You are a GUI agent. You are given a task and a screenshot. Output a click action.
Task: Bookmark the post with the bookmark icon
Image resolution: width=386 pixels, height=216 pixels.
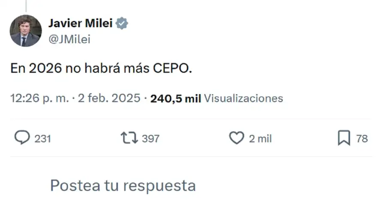coord(344,138)
